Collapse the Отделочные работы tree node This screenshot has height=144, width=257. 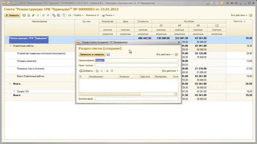[x=11, y=46]
